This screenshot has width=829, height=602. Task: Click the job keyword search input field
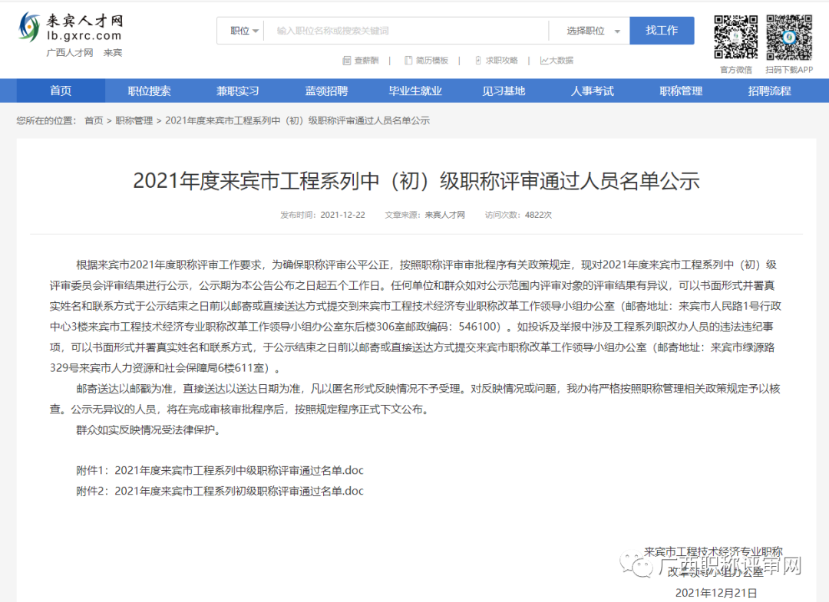pos(406,31)
